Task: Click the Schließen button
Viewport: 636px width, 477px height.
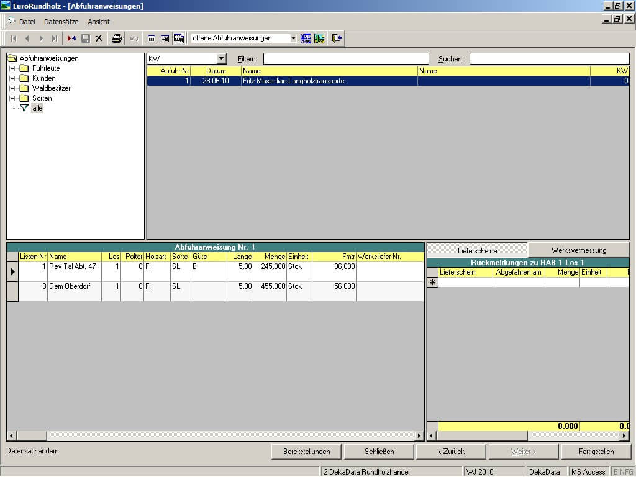Action: tap(379, 452)
